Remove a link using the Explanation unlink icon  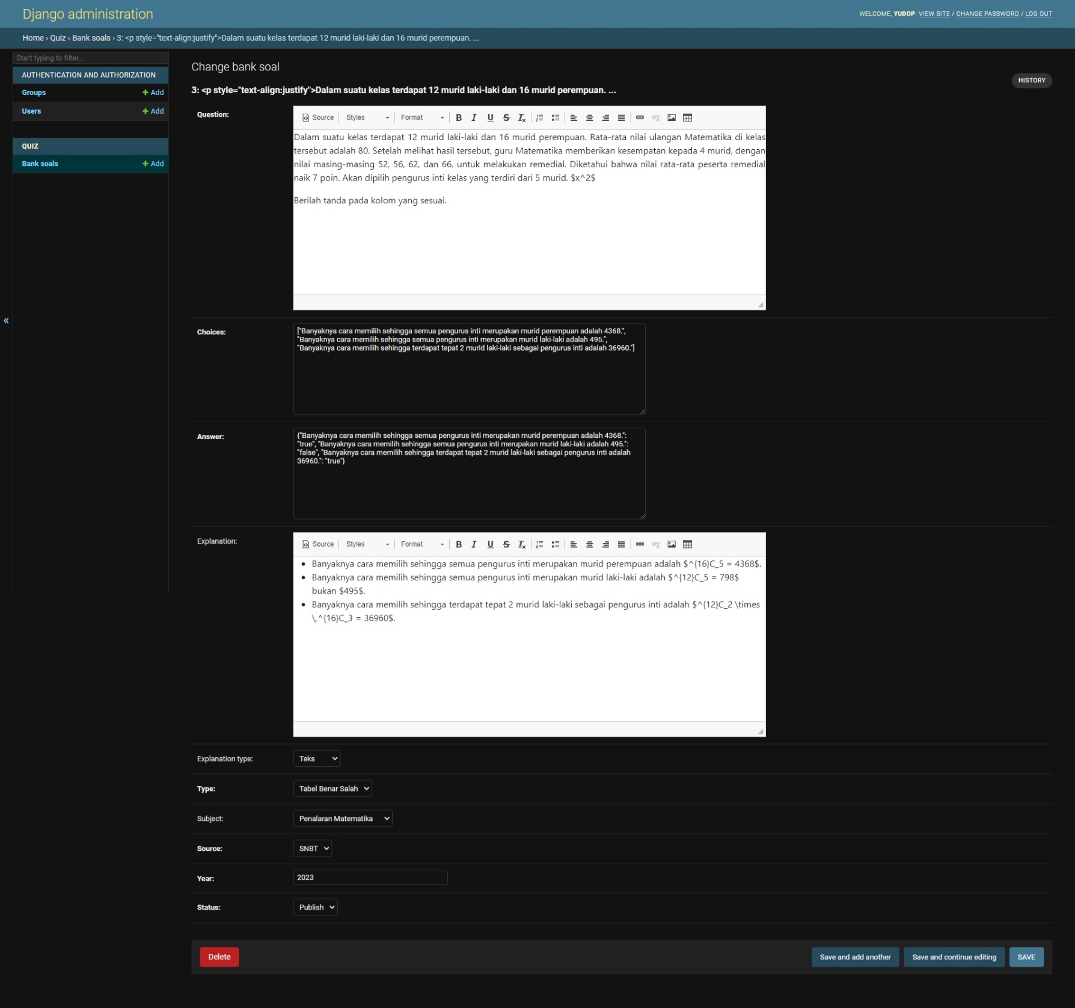pos(655,544)
